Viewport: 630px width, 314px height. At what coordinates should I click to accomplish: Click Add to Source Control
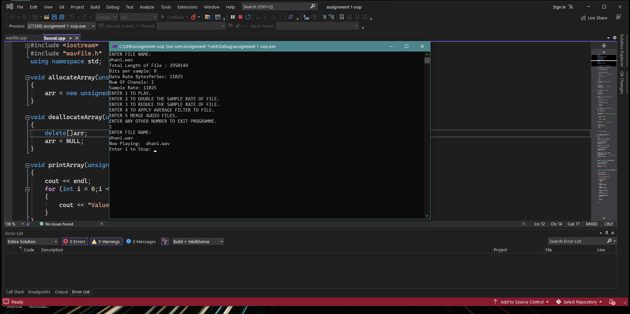pyautogui.click(x=521, y=302)
